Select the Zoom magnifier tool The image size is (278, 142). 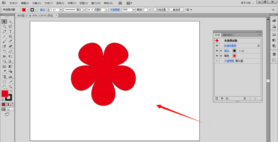pyautogui.click(x=11, y=87)
